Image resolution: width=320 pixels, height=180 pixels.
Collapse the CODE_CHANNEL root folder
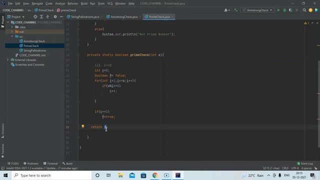[x=8, y=22]
